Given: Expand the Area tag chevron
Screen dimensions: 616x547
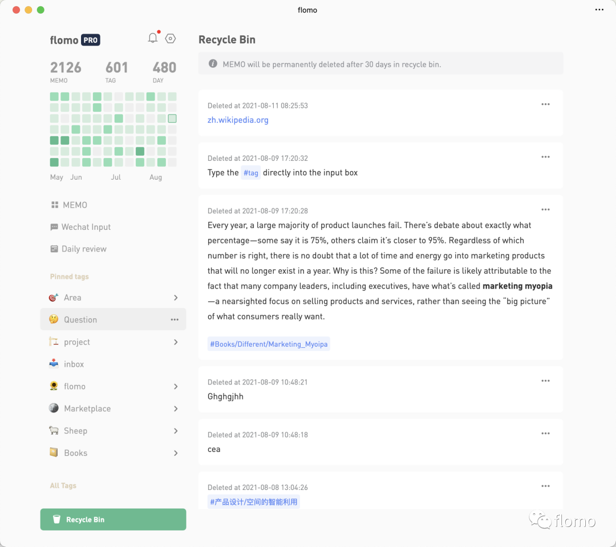Looking at the screenshot, I should 176,298.
